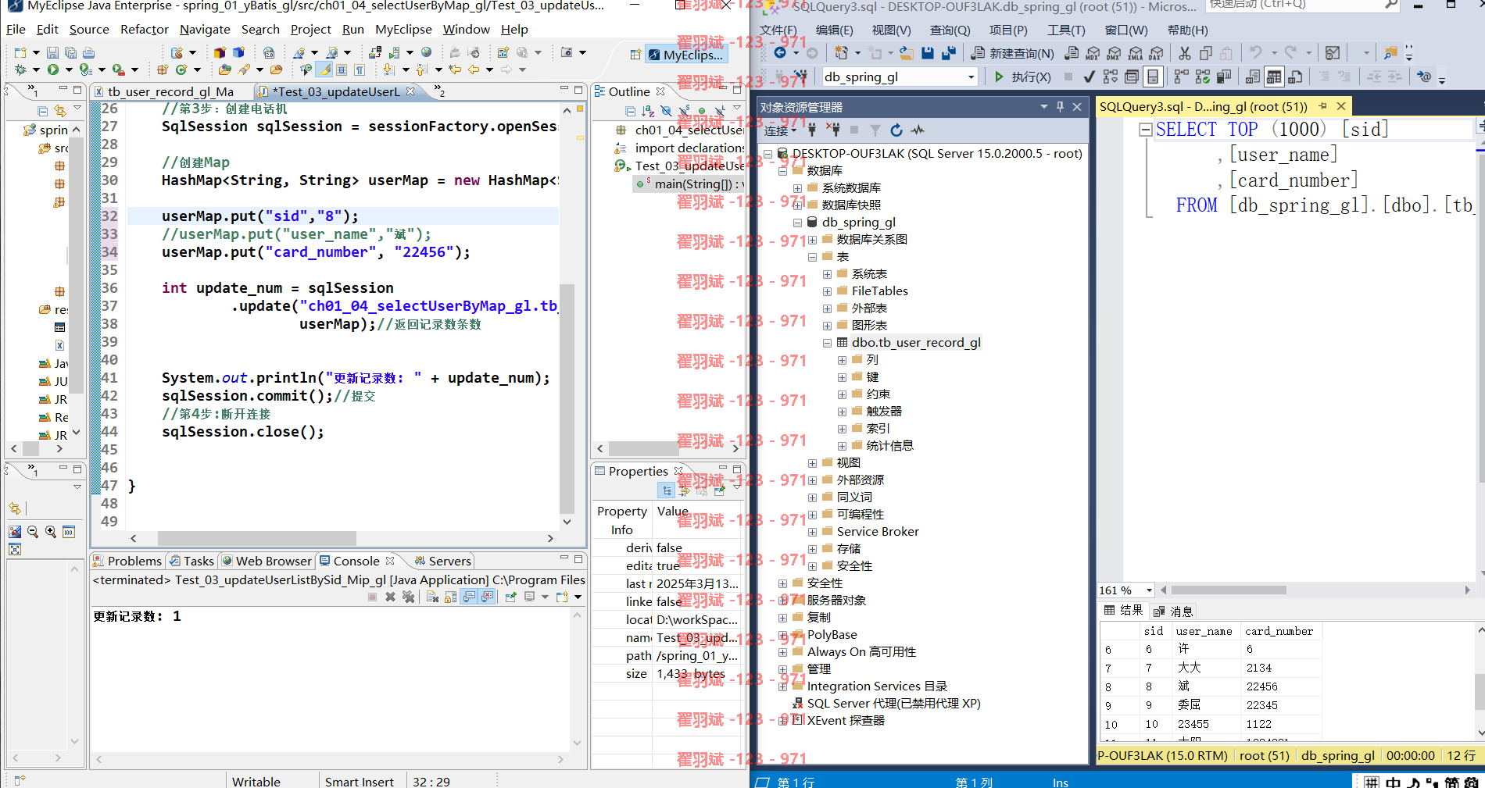Click the camera capture icon in Eclipse toolbar
The image size is (1485, 788).
pos(567,52)
